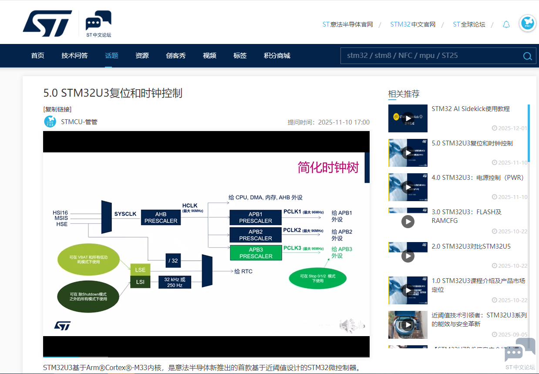Open 1.0 STM32U3课程介绍及产品市场定位 title
Image resolution: width=539 pixels, height=374 pixels.
pos(478,285)
